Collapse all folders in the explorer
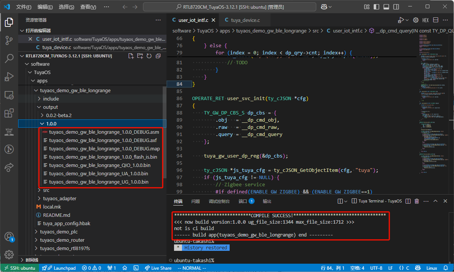Viewport: 454px width, 272px height. pos(158,56)
